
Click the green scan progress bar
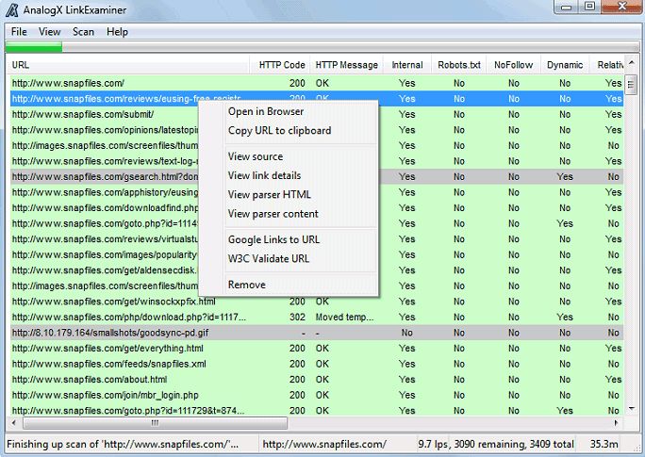(34, 47)
